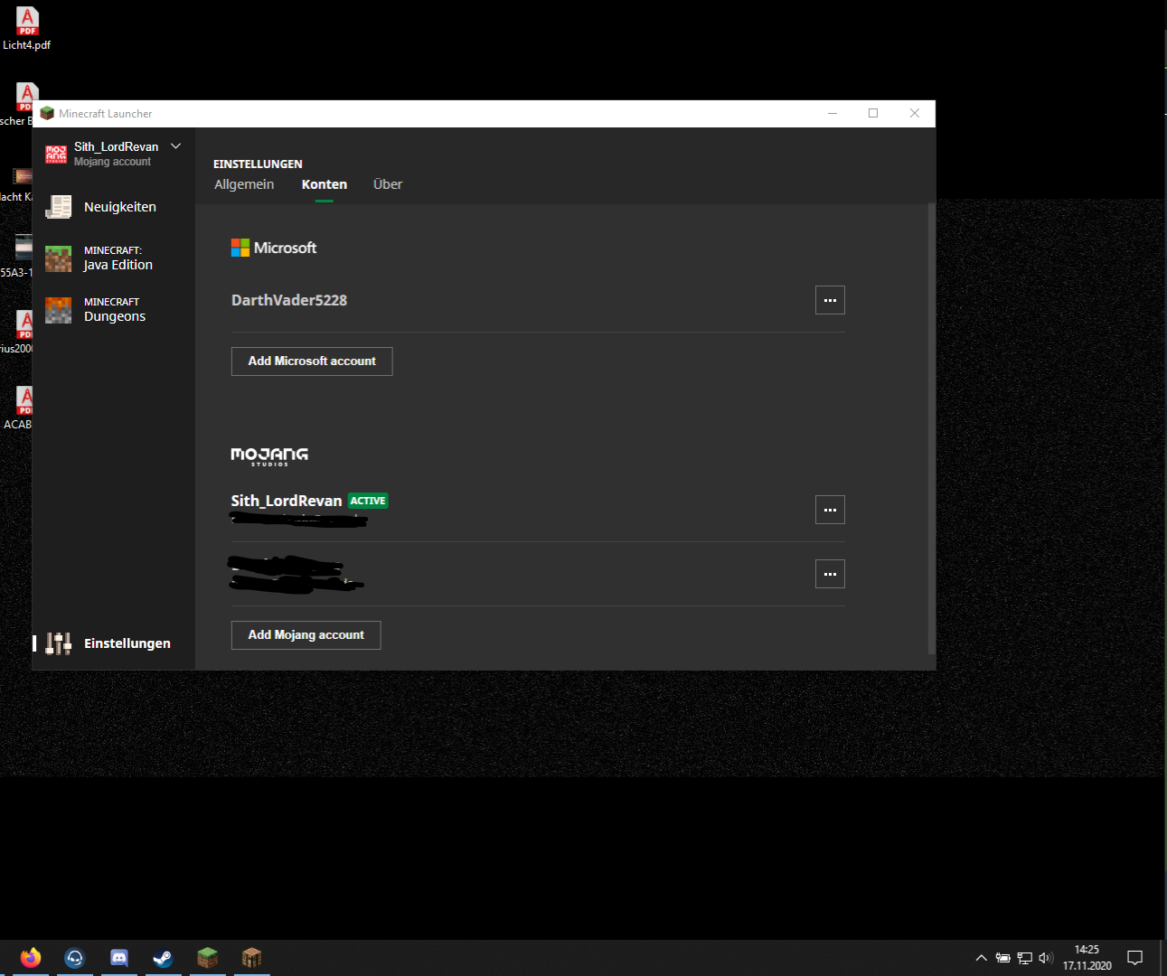Click the Add Mojang account button
The width and height of the screenshot is (1167, 976).
coord(306,635)
